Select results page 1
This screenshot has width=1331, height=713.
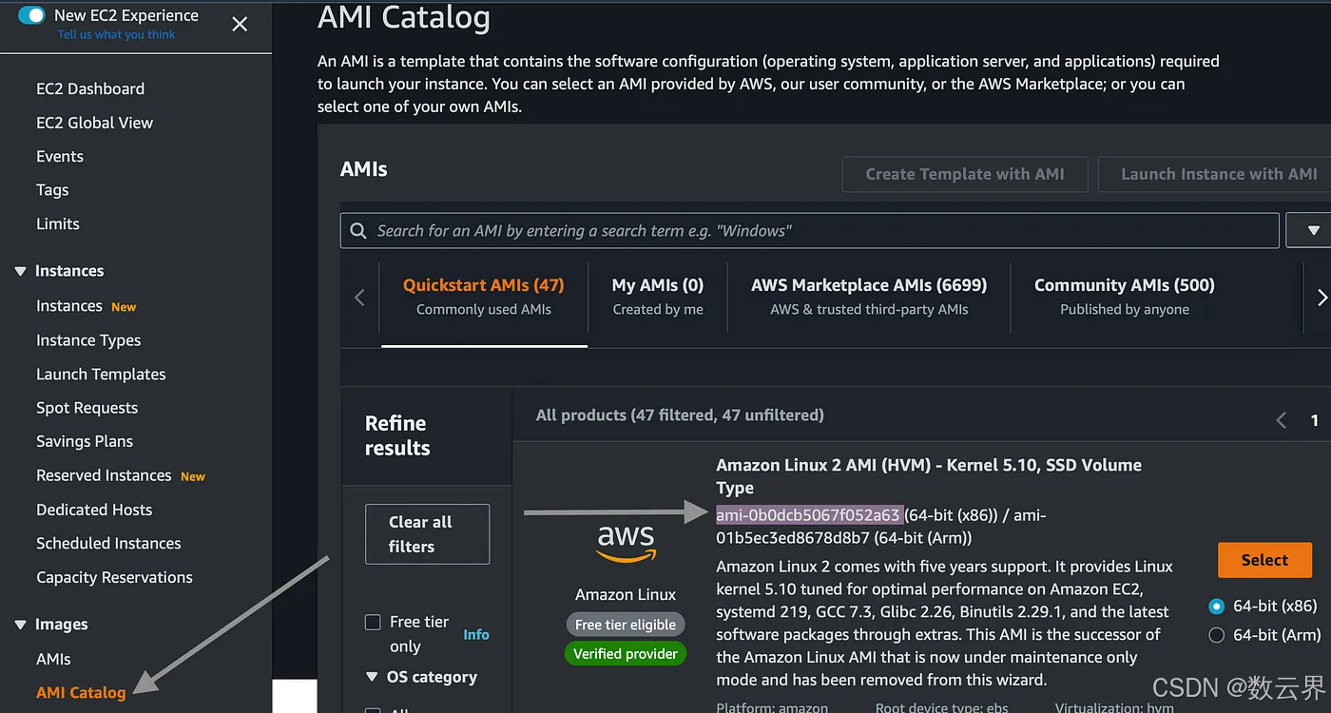[x=1315, y=419]
